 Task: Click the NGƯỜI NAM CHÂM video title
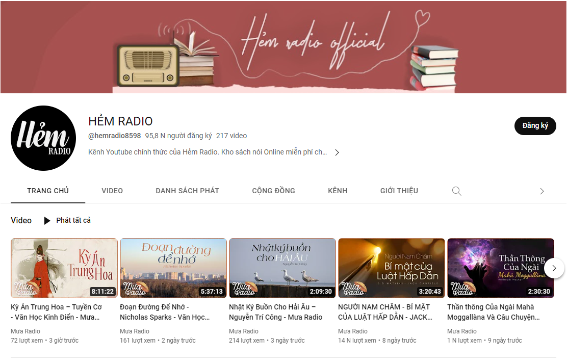tap(385, 312)
